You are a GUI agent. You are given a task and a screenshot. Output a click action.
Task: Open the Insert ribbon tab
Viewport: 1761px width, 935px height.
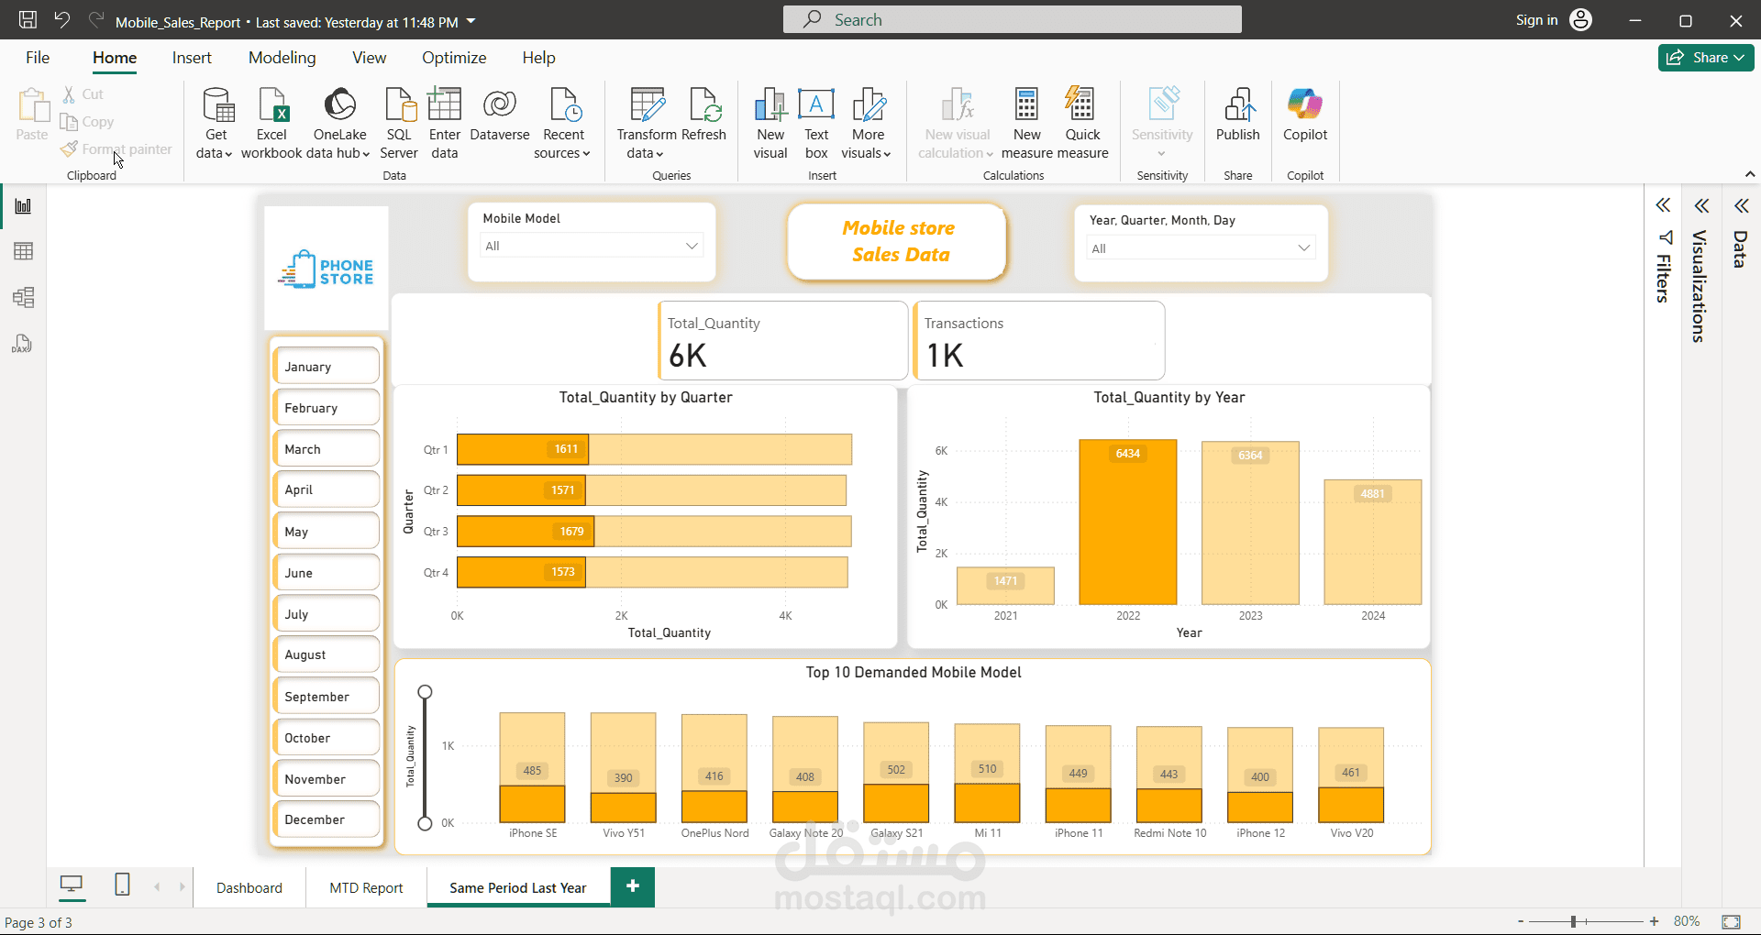tap(192, 58)
